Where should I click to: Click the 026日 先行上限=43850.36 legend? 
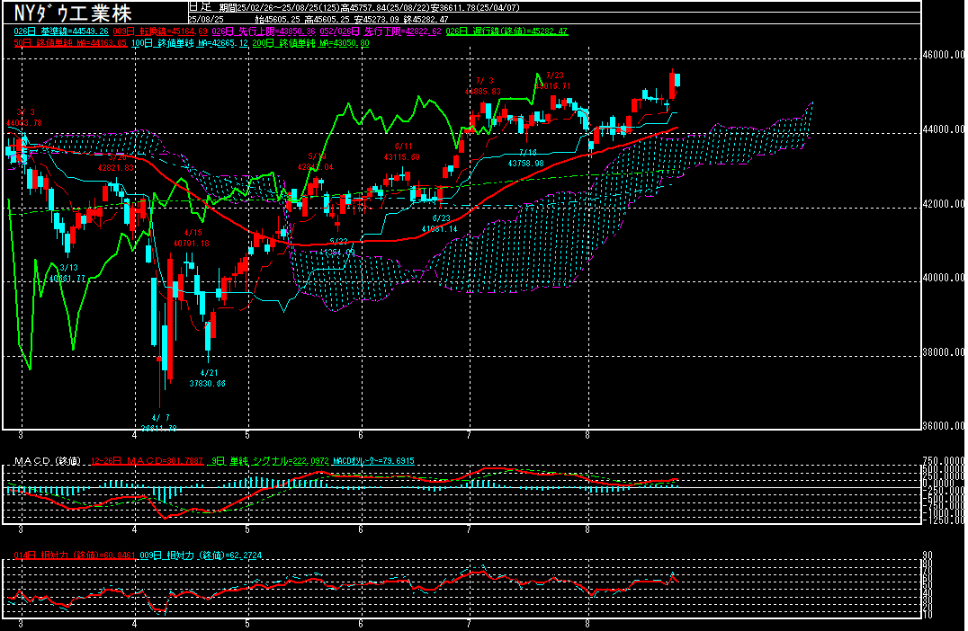tap(264, 31)
